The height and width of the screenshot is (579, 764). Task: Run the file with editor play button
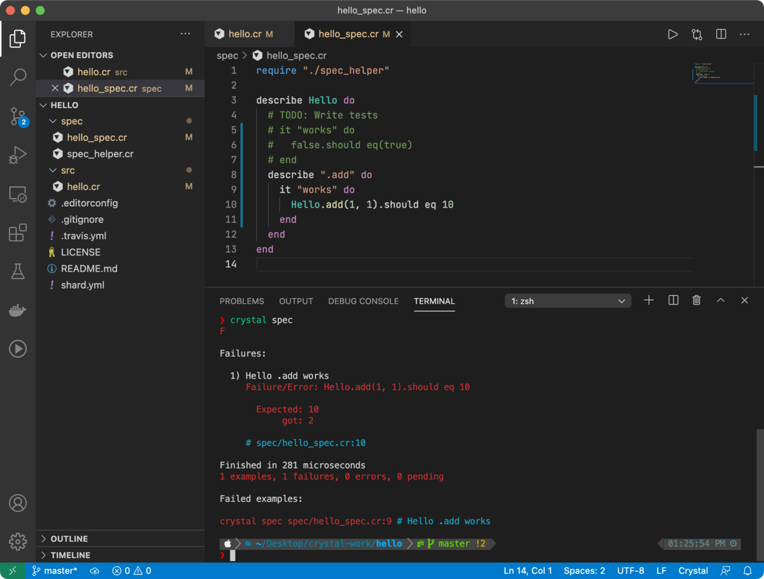[672, 34]
